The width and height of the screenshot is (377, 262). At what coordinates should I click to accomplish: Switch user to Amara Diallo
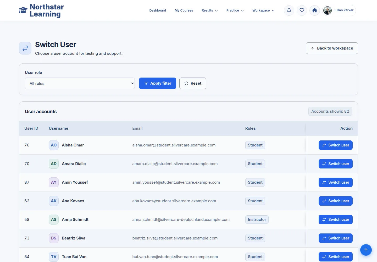(x=336, y=164)
